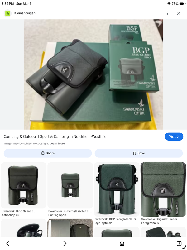Open the browser home icon
This screenshot has height=250, width=187.
click(x=122, y=243)
